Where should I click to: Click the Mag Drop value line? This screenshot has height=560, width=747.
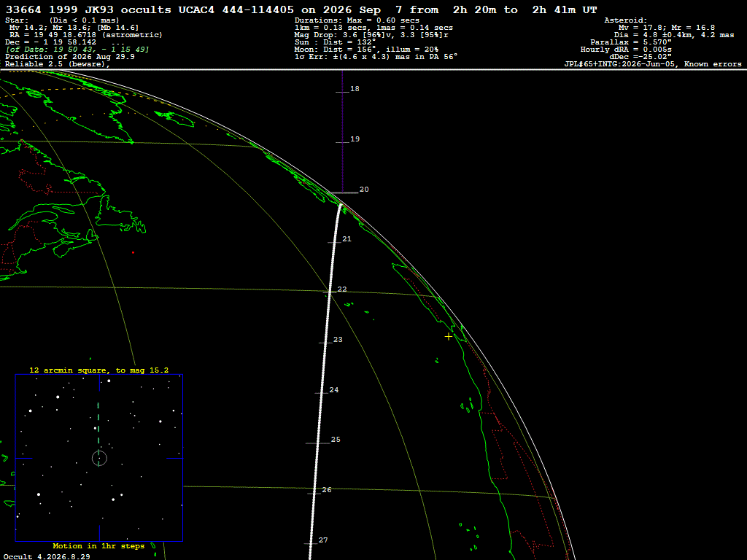371,35
